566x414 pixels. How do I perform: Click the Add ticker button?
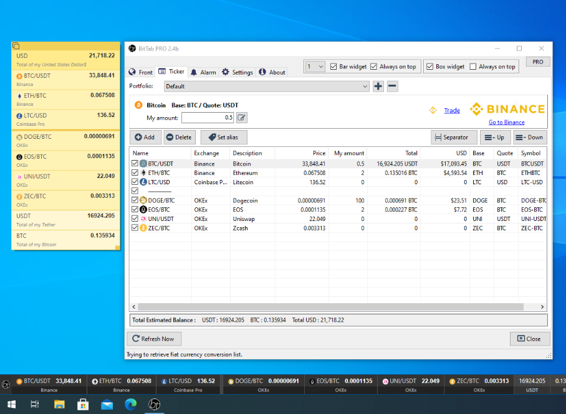[145, 138]
